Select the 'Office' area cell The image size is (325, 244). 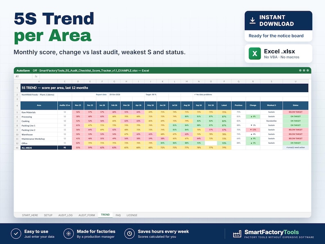click(39, 143)
